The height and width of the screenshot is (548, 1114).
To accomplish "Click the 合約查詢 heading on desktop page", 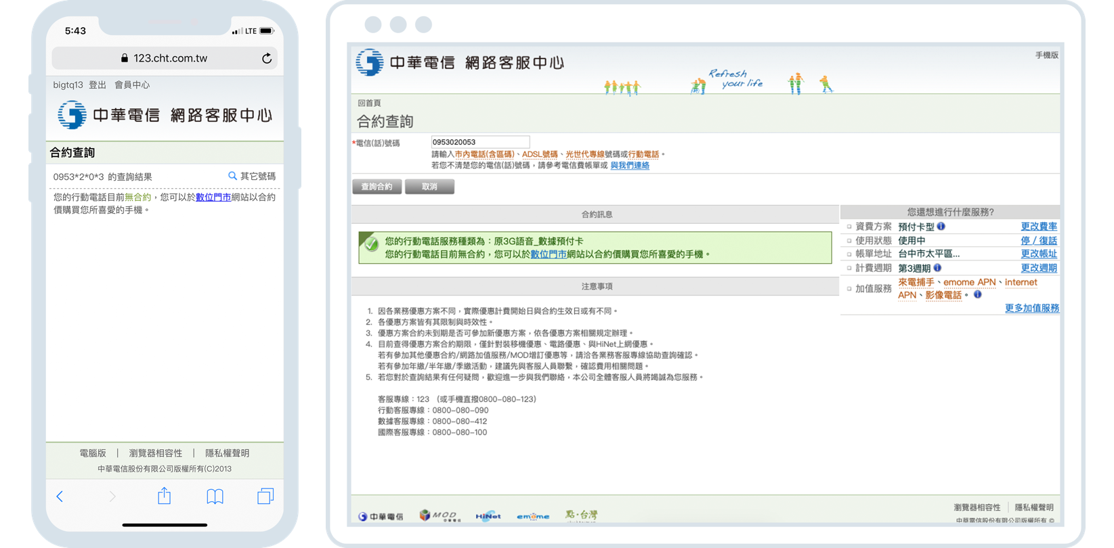I will [385, 122].
